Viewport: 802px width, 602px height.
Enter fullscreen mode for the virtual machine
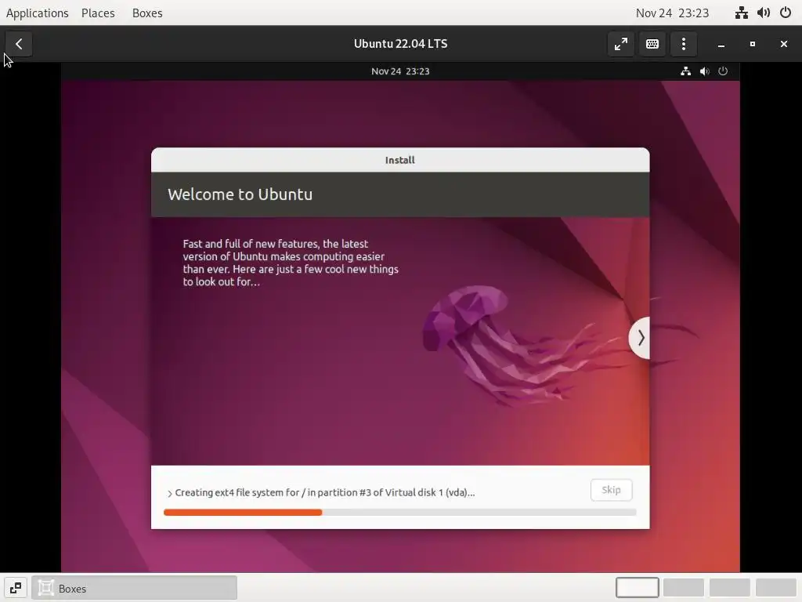pos(621,44)
